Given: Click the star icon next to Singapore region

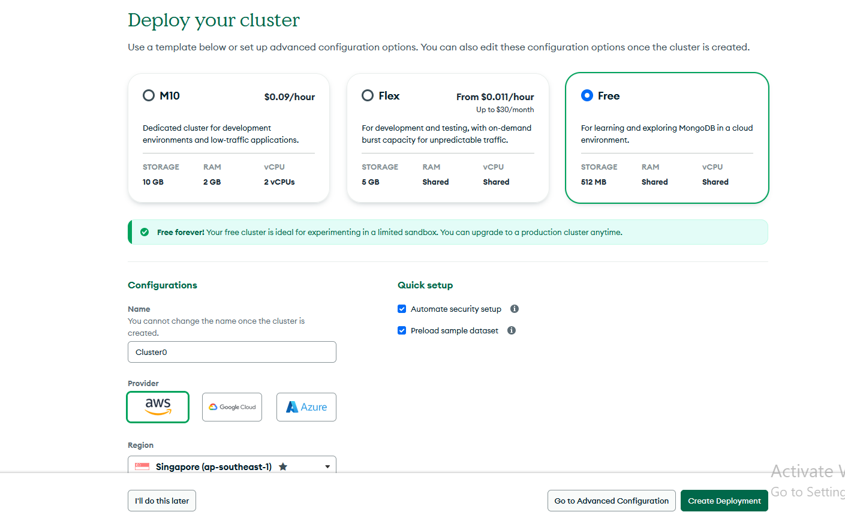Looking at the screenshot, I should [283, 466].
